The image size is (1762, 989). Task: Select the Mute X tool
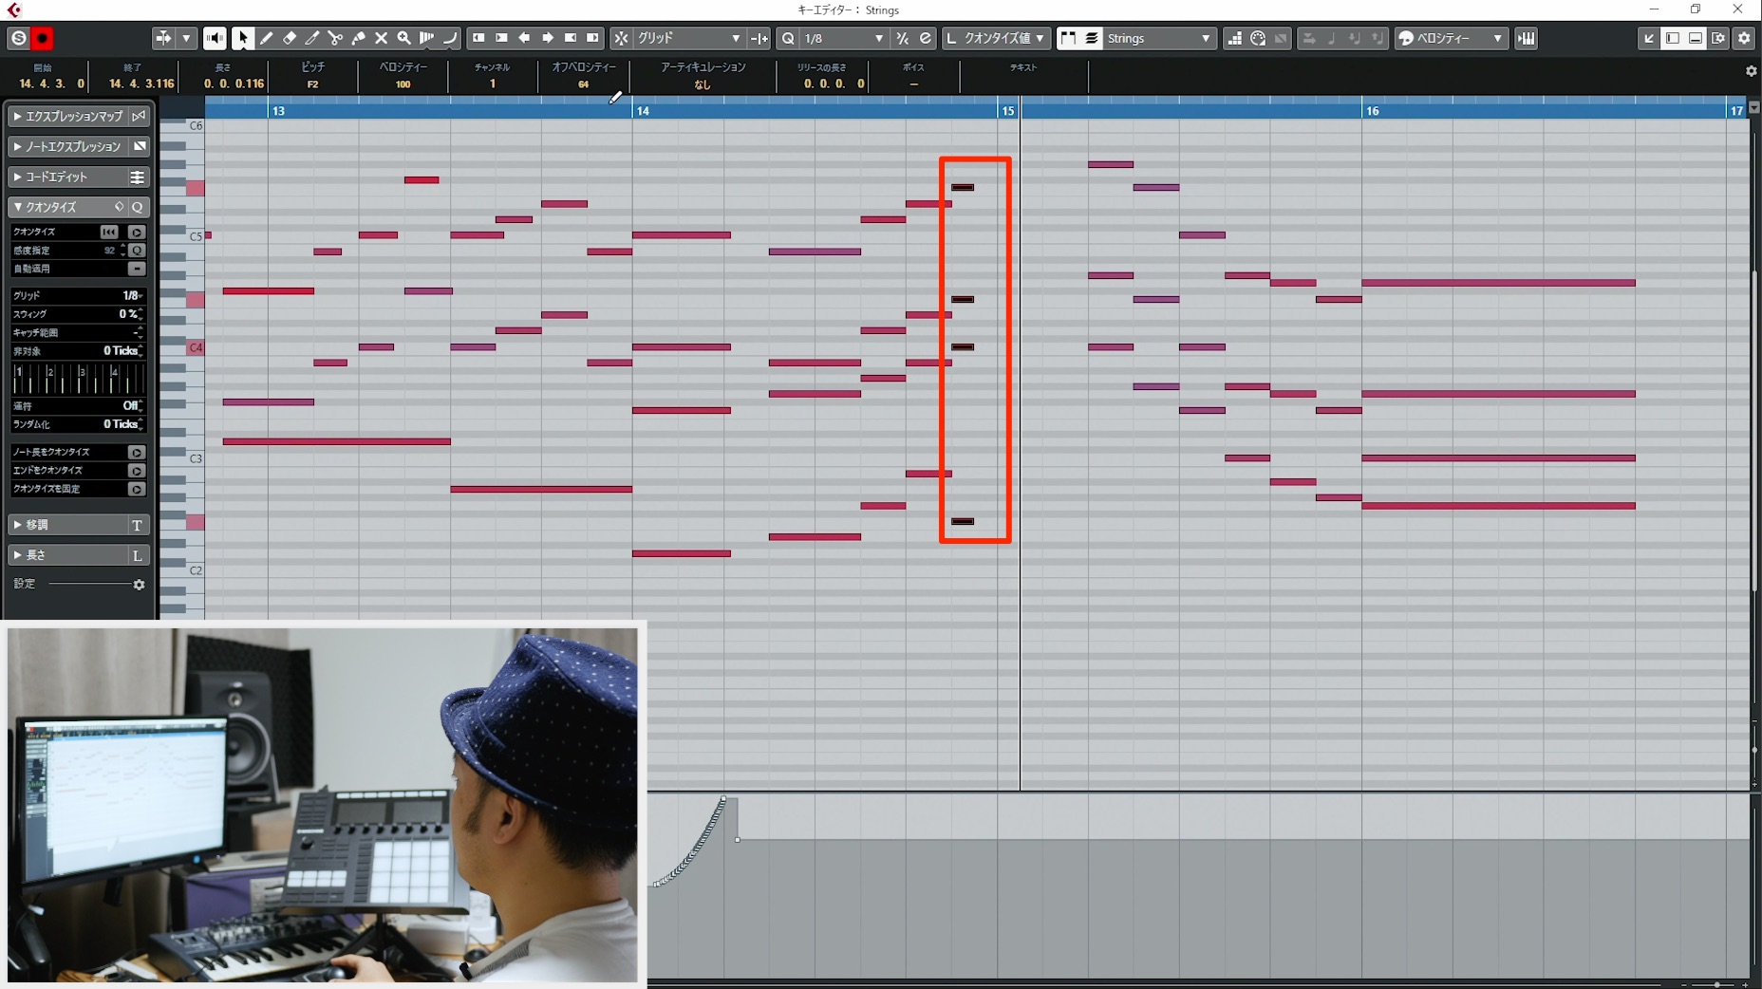(381, 38)
